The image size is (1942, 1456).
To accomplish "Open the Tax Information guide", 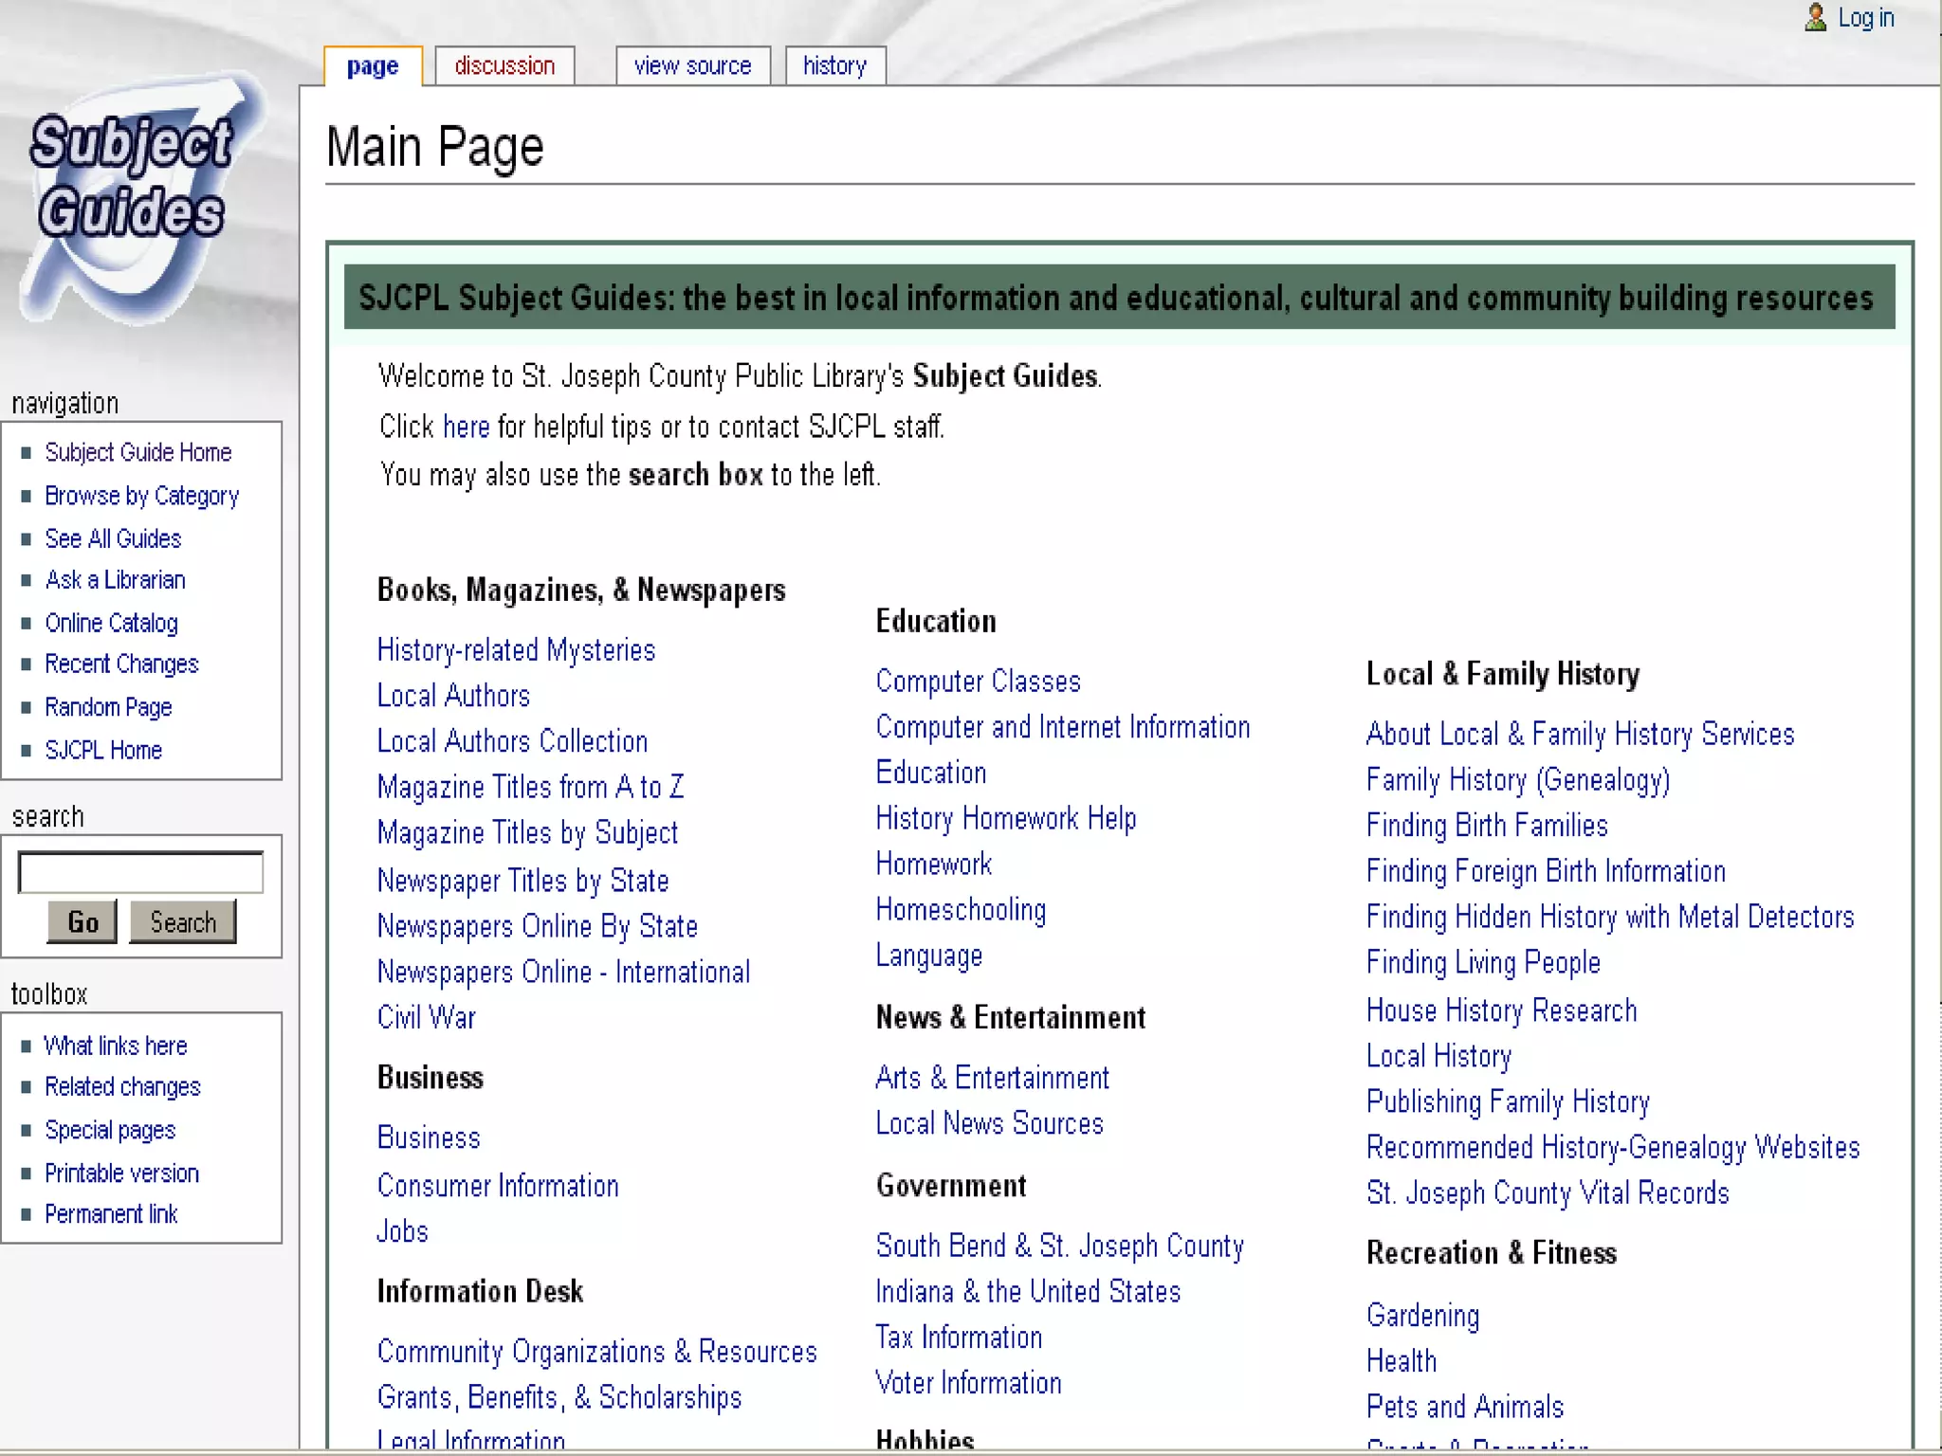I will pos(958,1338).
